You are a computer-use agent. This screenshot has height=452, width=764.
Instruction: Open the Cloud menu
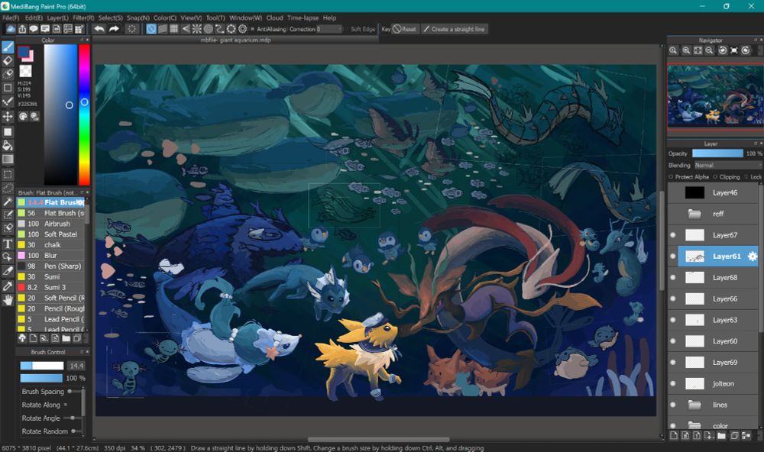point(274,18)
